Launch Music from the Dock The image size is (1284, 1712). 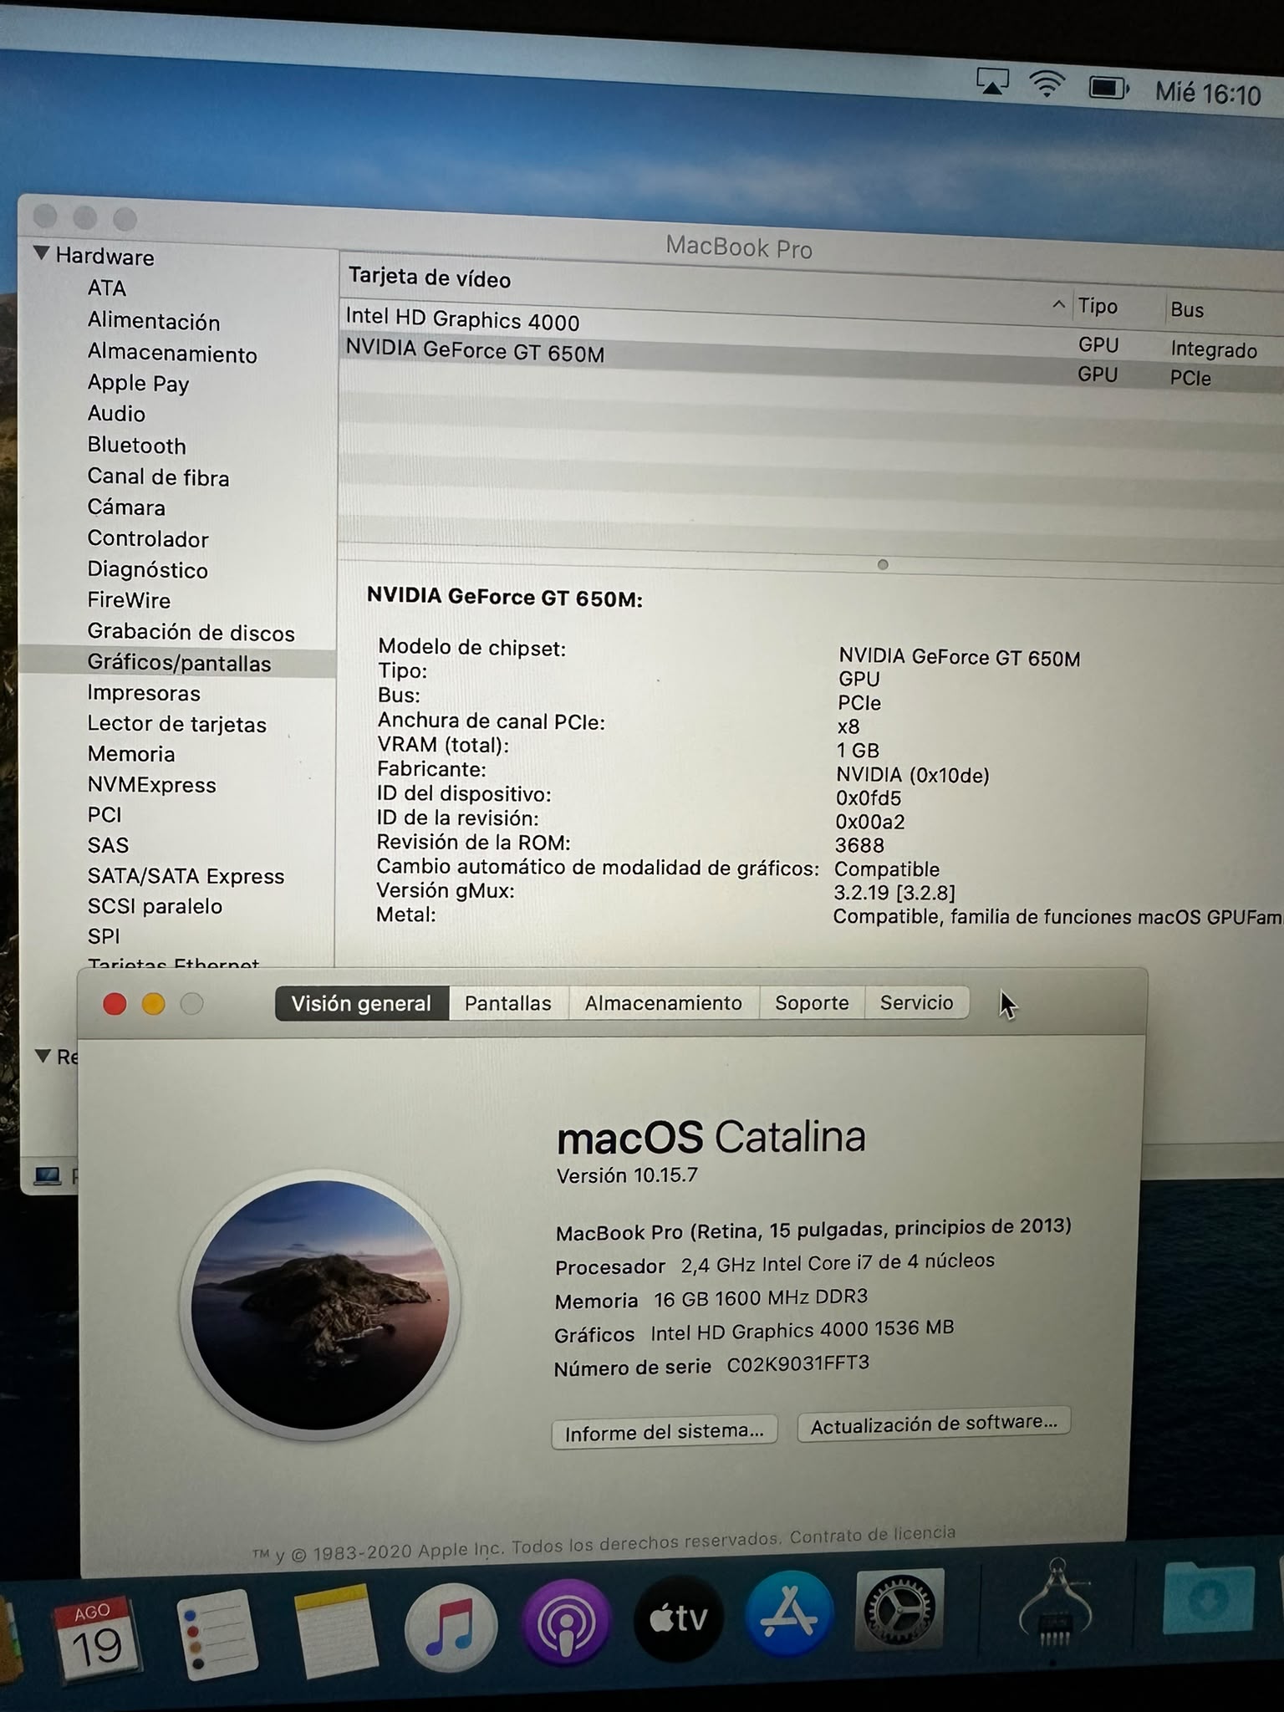click(x=451, y=1628)
